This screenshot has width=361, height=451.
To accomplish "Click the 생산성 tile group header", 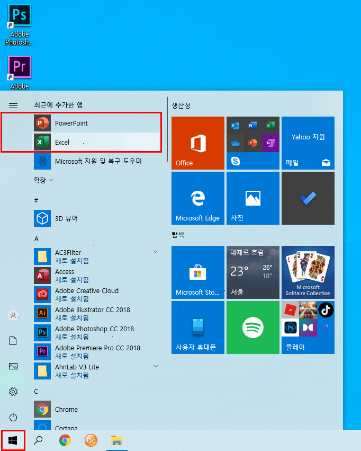I will click(181, 105).
